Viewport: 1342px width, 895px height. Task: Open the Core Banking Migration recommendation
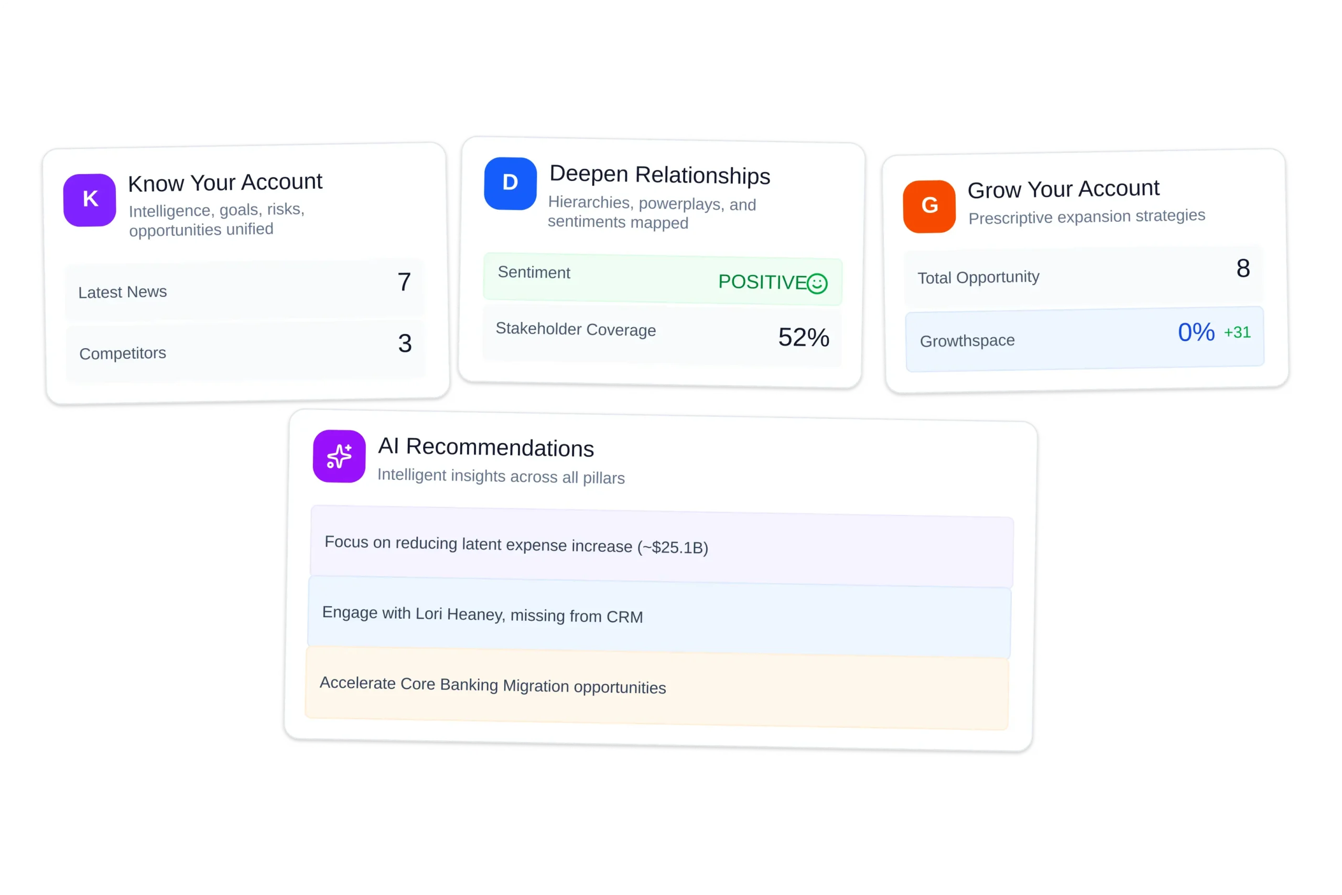[656, 687]
